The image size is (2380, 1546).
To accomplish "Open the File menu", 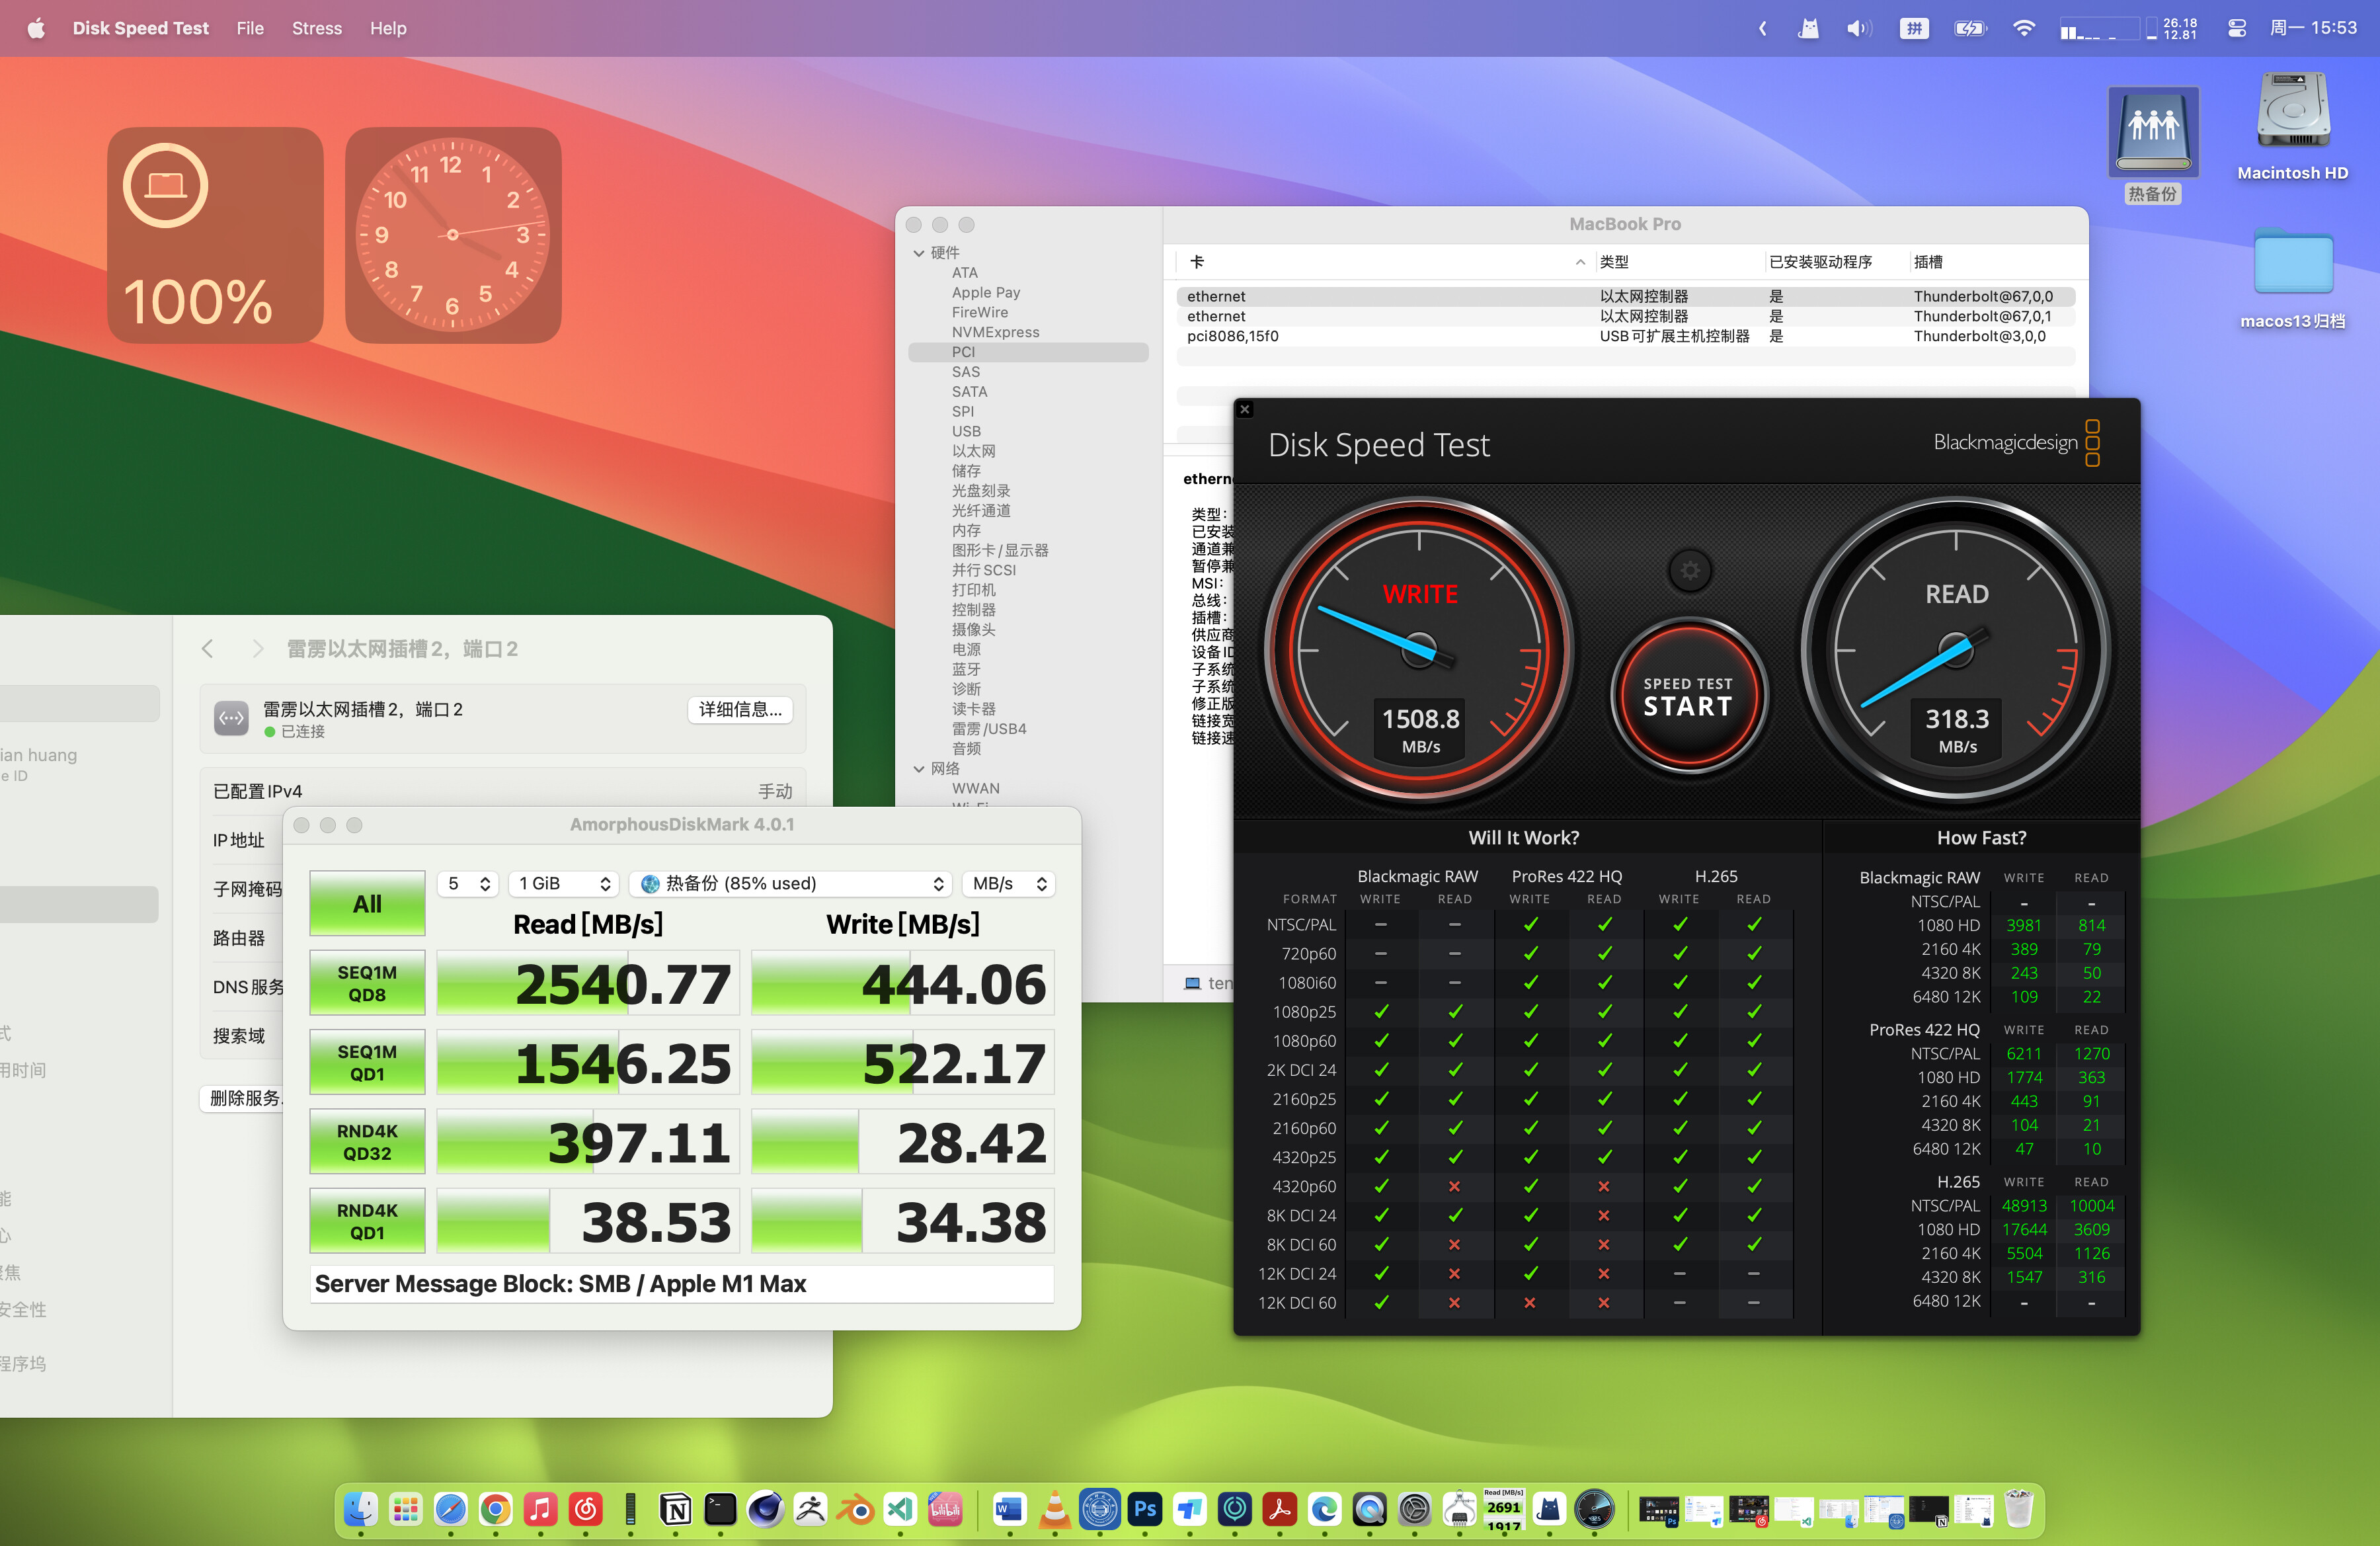I will (250, 28).
